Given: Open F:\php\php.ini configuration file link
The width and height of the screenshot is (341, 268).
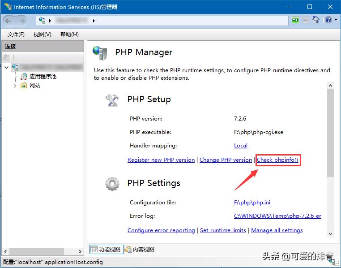Looking at the screenshot, I should 252,203.
